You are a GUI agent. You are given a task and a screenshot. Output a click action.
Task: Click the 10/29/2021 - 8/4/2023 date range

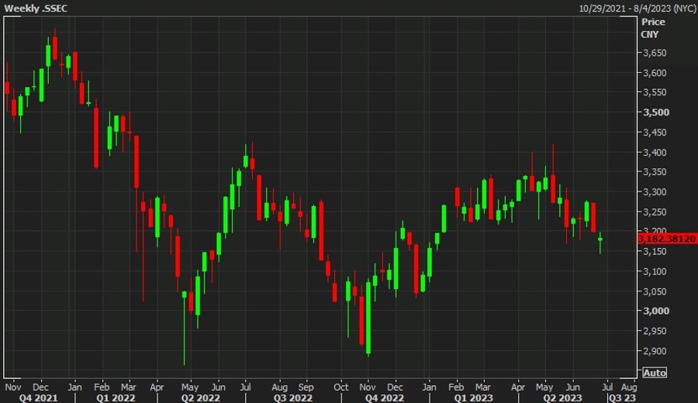pyautogui.click(x=637, y=8)
